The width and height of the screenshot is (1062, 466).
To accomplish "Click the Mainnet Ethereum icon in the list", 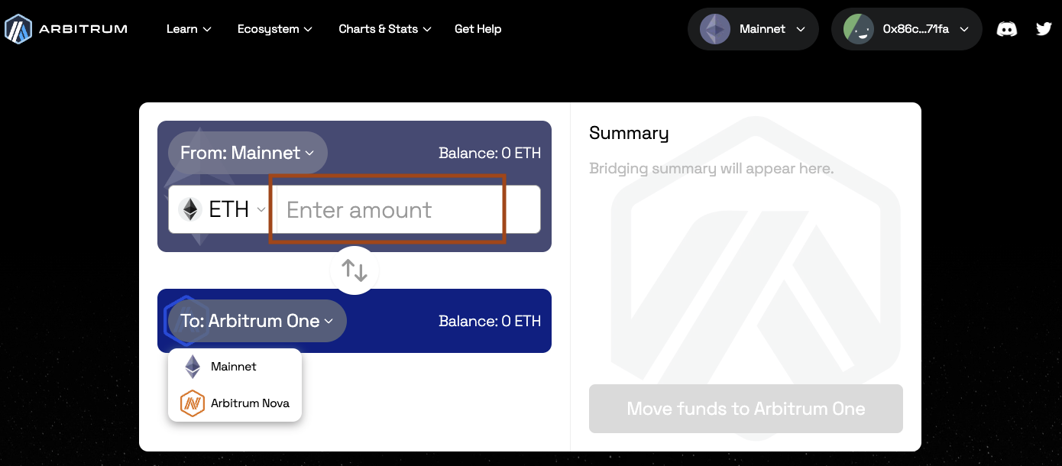I will [192, 366].
